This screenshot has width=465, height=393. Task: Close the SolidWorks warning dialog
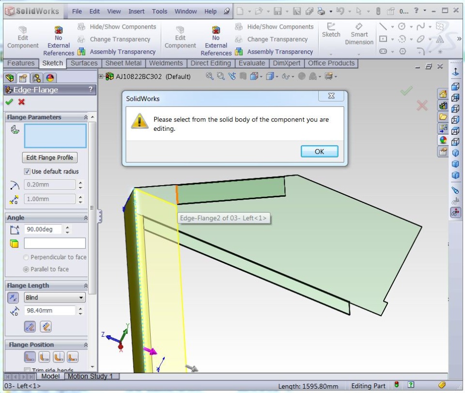[331, 96]
